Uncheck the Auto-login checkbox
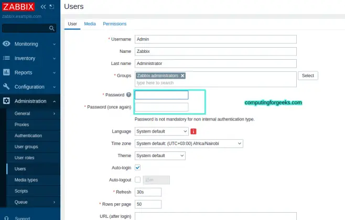Image resolution: width=345 pixels, height=220 pixels. coord(138,168)
